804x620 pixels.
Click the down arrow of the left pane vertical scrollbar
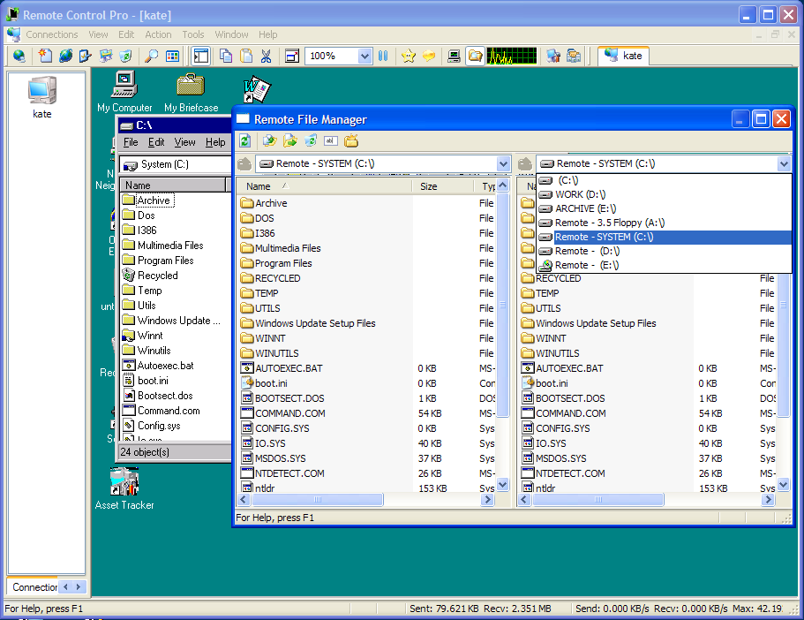502,484
